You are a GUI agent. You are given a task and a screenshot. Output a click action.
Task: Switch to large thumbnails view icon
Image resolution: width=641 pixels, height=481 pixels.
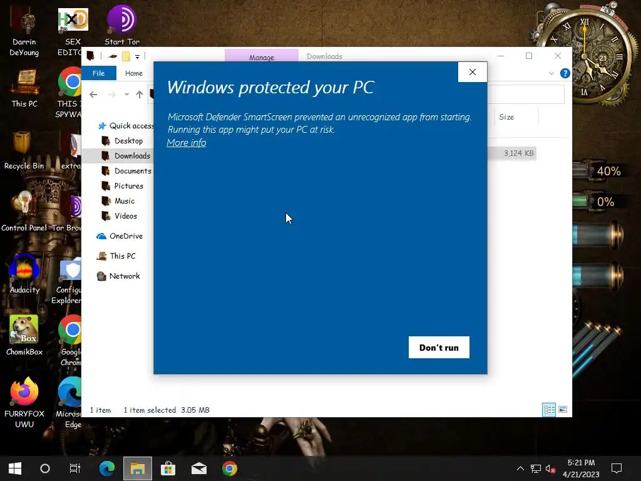(563, 410)
